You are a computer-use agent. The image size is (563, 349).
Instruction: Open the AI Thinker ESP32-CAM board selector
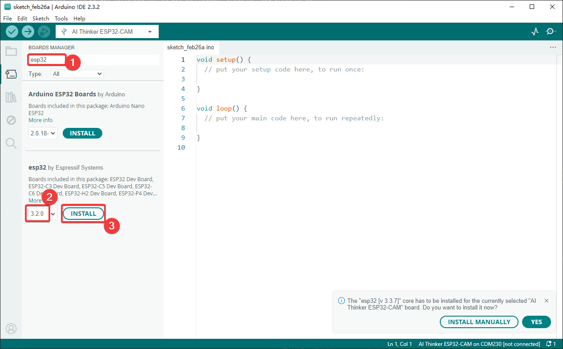tap(107, 32)
